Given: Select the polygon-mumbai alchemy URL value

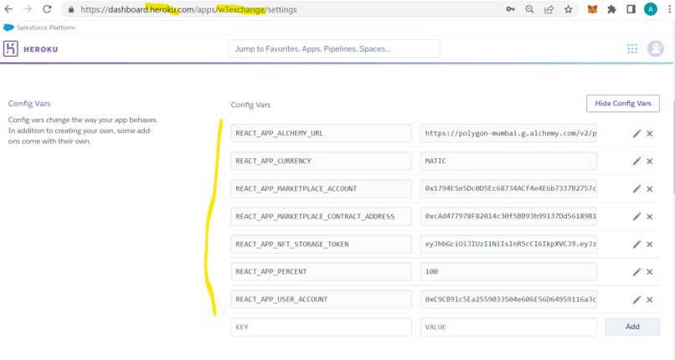Looking at the screenshot, I should [508, 133].
